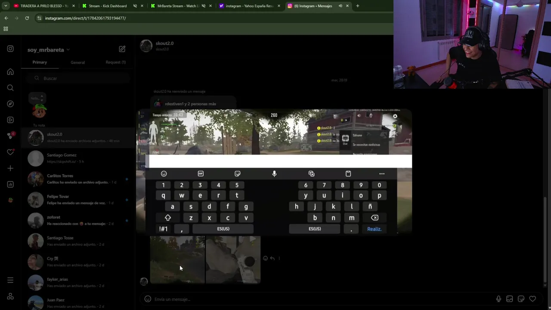The image size is (551, 310).
Task: Click the emoji icon in message box
Action: tap(148, 299)
